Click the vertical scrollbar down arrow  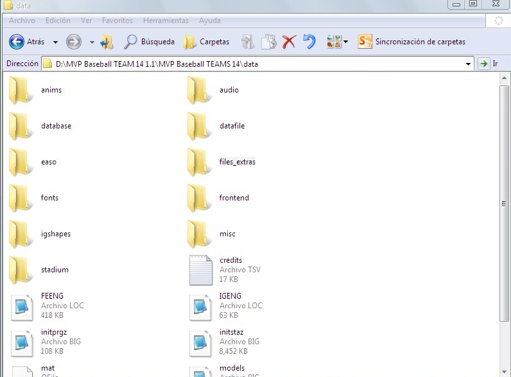[505, 372]
